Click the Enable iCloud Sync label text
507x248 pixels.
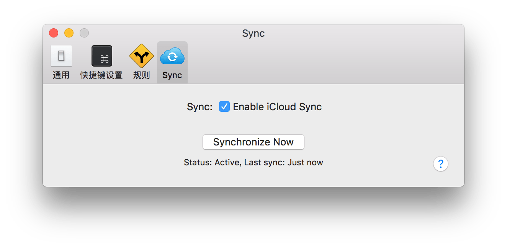click(277, 107)
